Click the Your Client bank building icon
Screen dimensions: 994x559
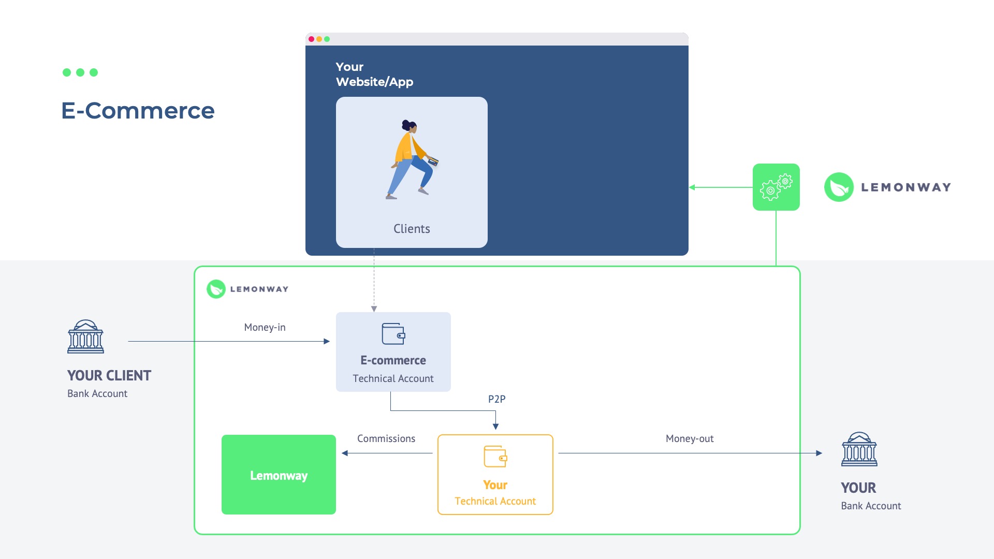[85, 336]
